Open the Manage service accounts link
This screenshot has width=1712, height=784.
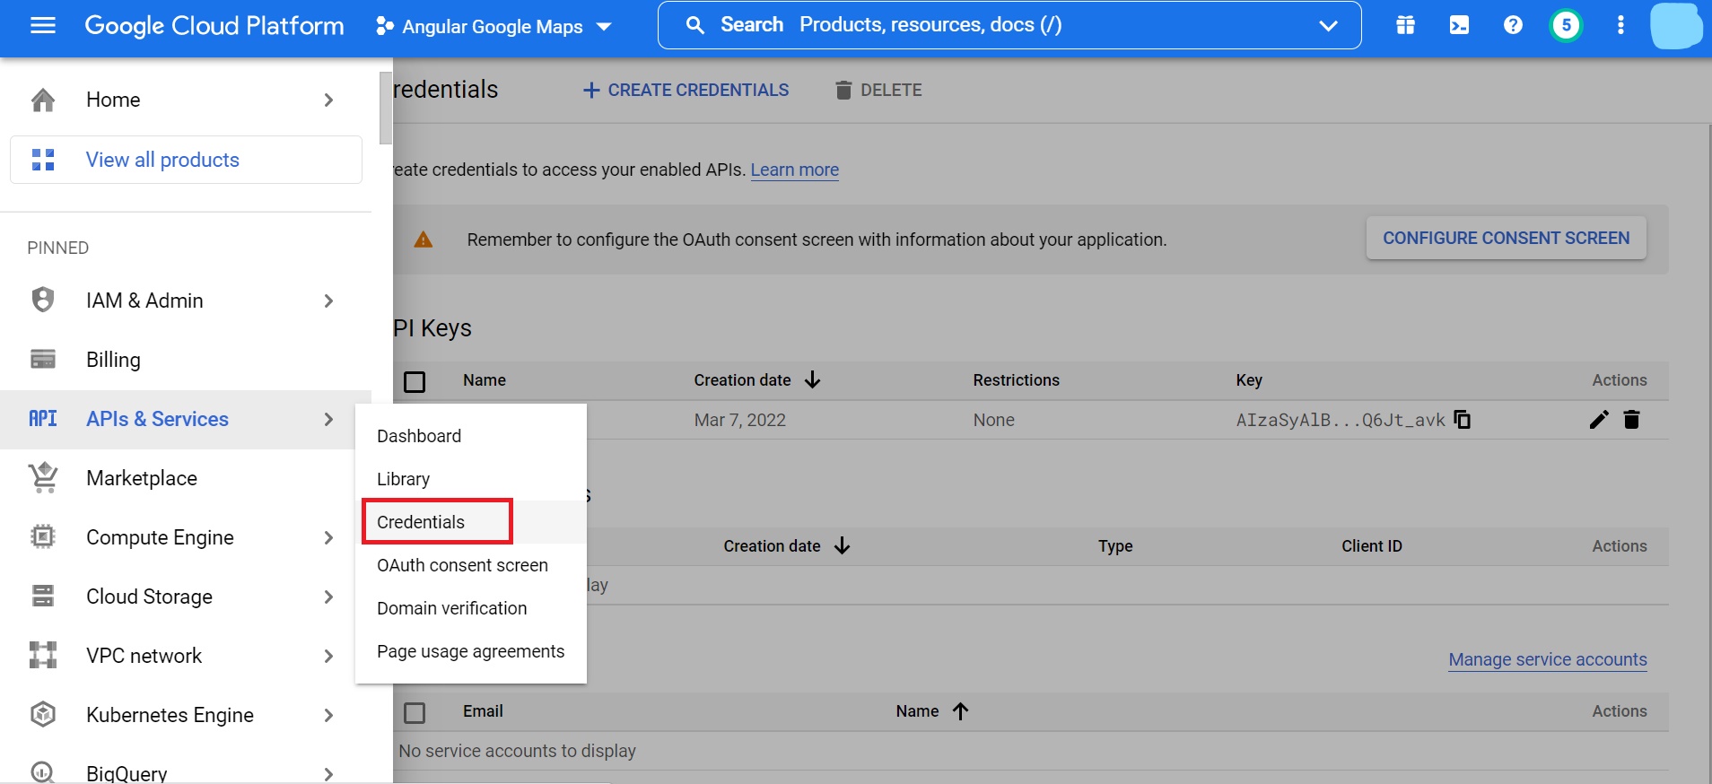coord(1547,659)
